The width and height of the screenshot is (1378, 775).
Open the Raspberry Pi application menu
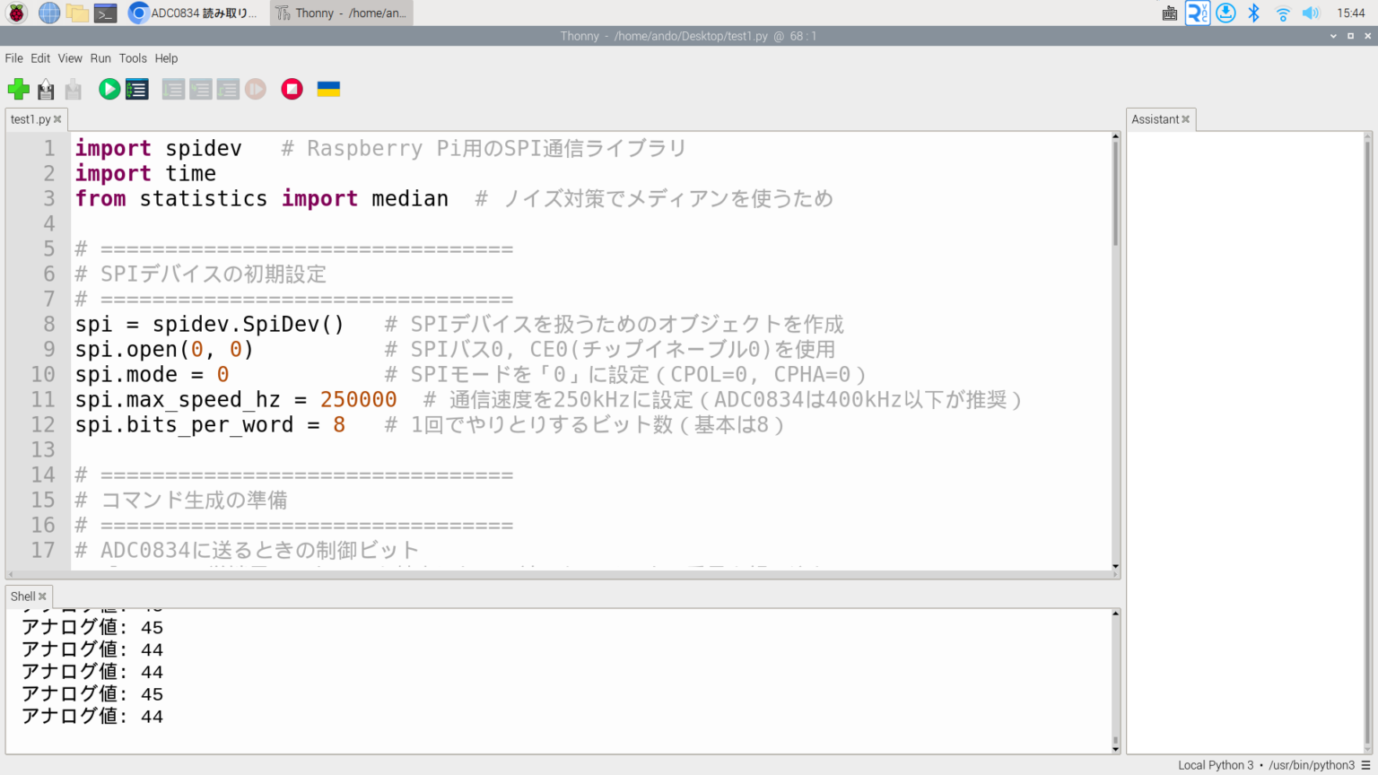tap(14, 13)
